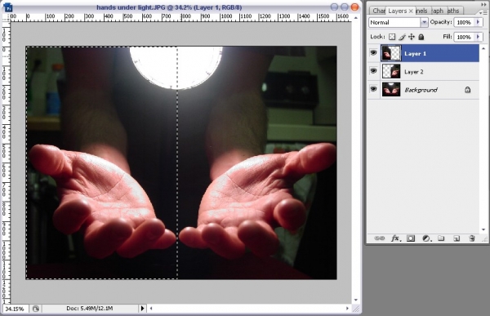Lock all with the padlock icon

click(421, 37)
